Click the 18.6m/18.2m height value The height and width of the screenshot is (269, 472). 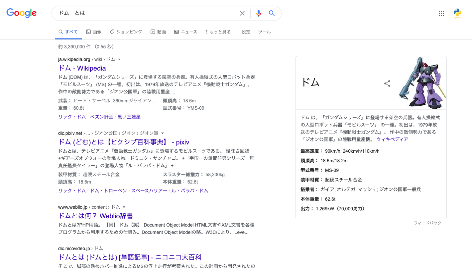(334, 161)
